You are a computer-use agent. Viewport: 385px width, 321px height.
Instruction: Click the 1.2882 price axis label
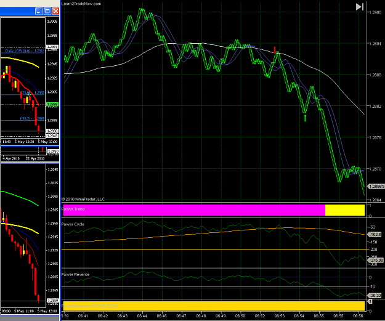tap(375, 106)
